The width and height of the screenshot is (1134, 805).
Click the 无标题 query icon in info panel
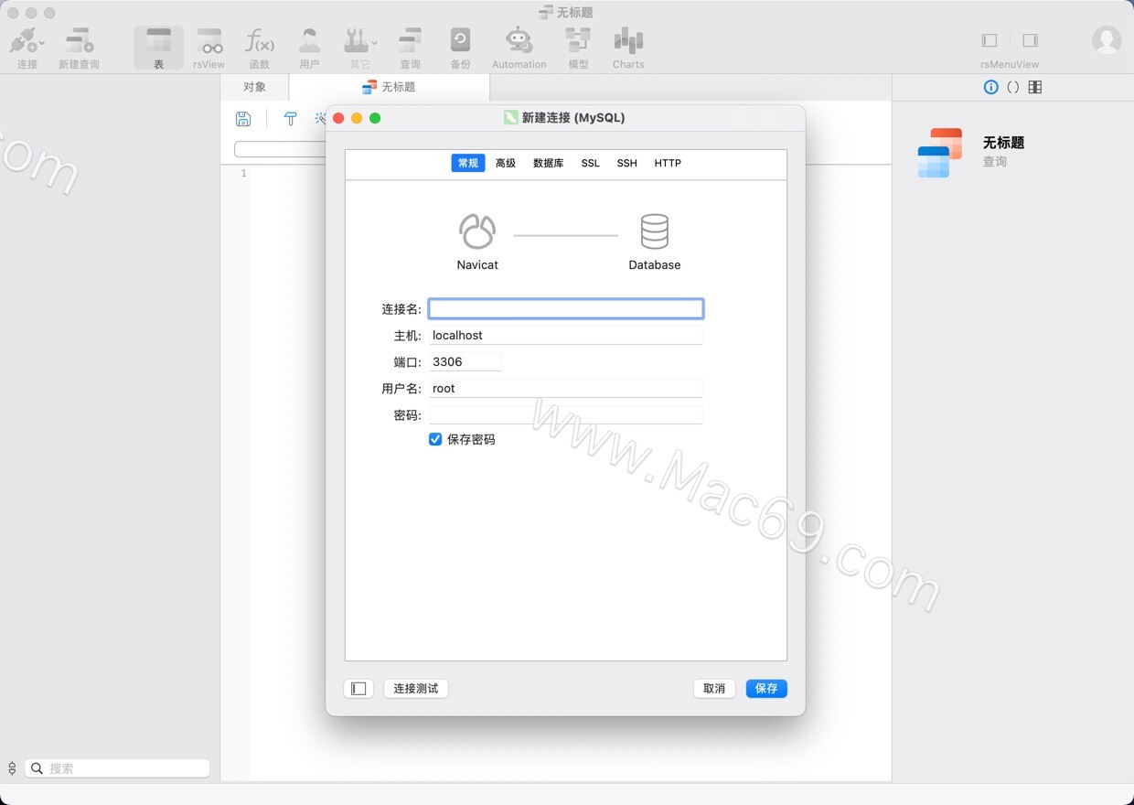[x=940, y=153]
